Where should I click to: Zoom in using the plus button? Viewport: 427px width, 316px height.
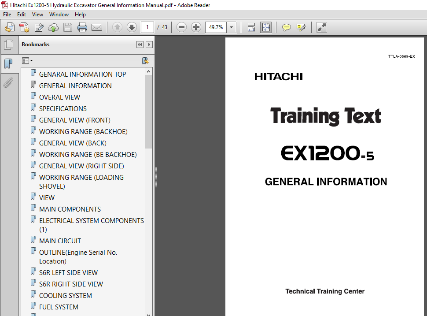[x=196, y=27]
